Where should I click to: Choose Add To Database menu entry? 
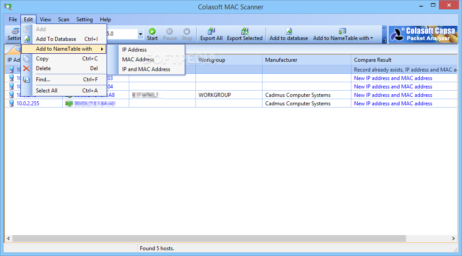point(64,39)
